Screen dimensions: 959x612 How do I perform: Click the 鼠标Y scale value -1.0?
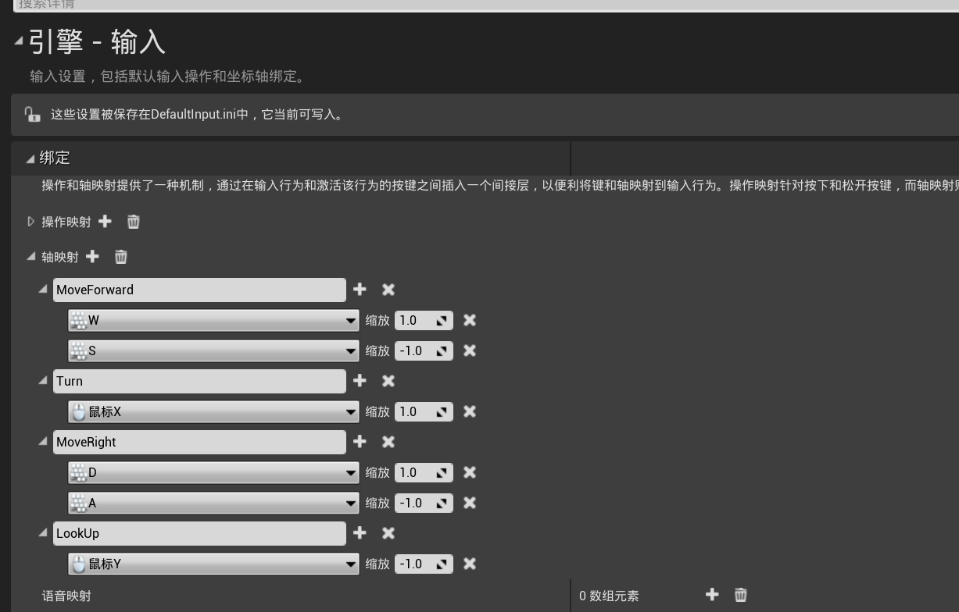pos(424,564)
